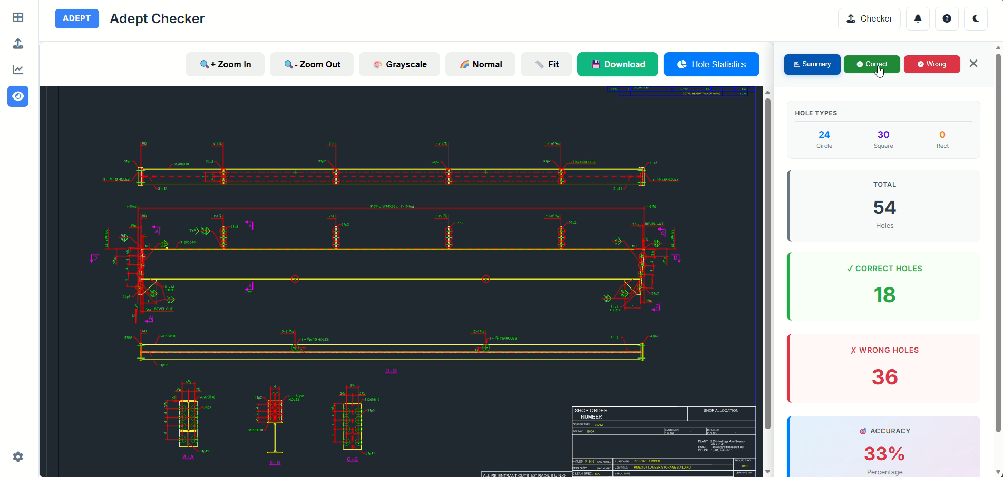Open the settings gear at bottom sidebar
The height and width of the screenshot is (477, 1003).
17,456
